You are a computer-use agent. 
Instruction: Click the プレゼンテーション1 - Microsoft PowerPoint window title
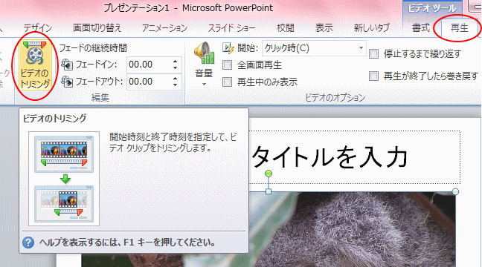pos(188,8)
